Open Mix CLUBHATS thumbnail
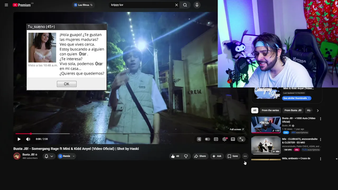This screenshot has width=338, height=190. click(x=266, y=145)
